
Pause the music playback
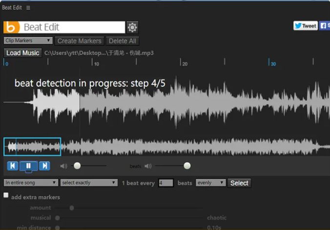coord(29,166)
